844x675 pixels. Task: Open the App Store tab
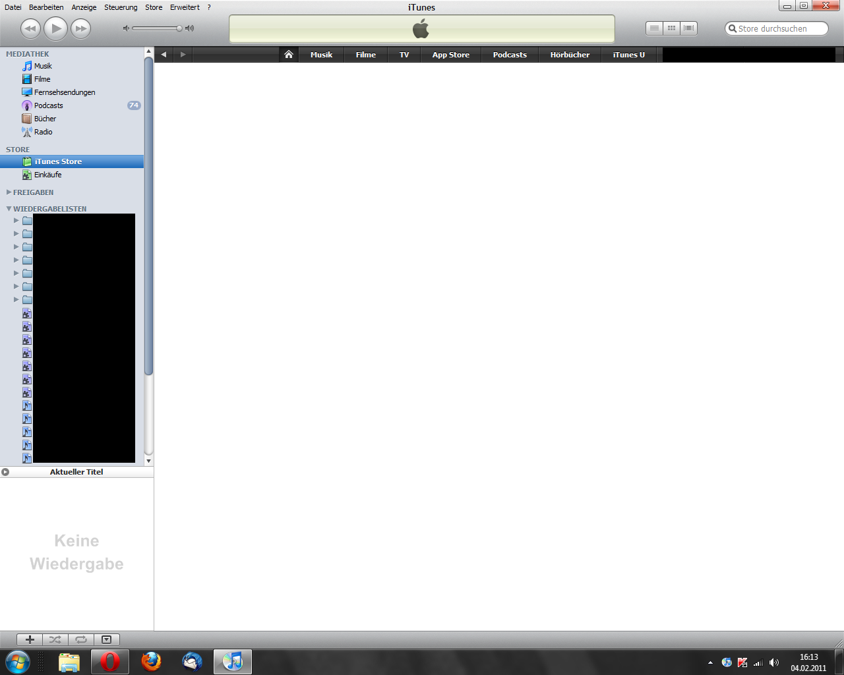pos(451,55)
